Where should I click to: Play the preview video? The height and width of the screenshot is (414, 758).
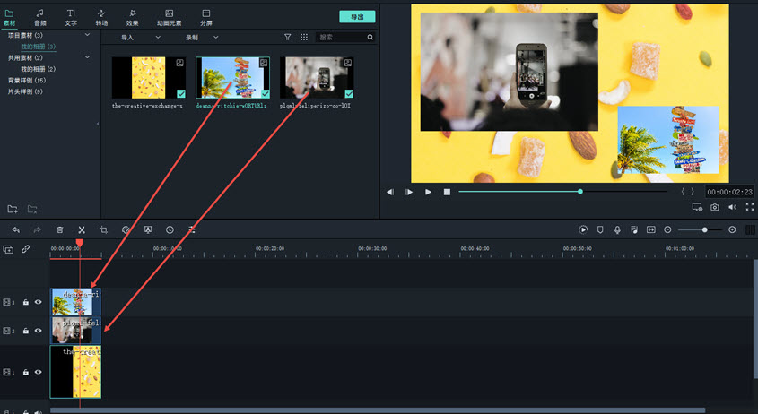[428, 192]
